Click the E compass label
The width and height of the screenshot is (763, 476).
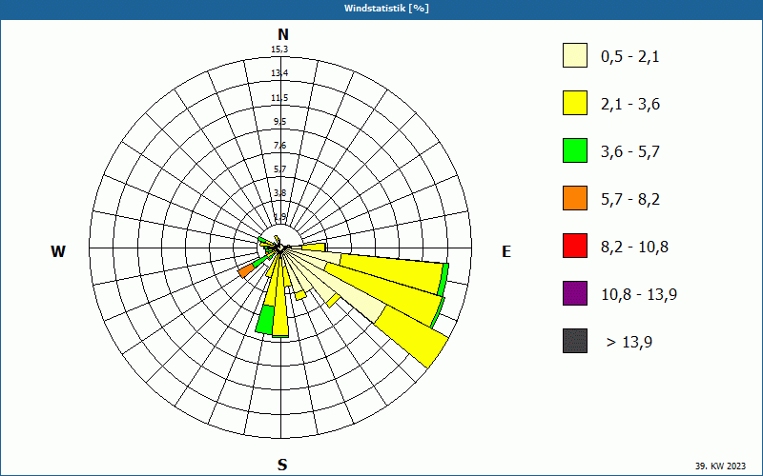click(x=506, y=251)
